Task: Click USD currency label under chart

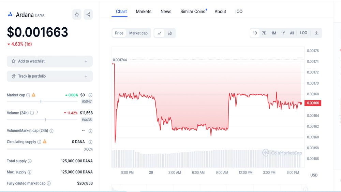Action: (x=314, y=175)
